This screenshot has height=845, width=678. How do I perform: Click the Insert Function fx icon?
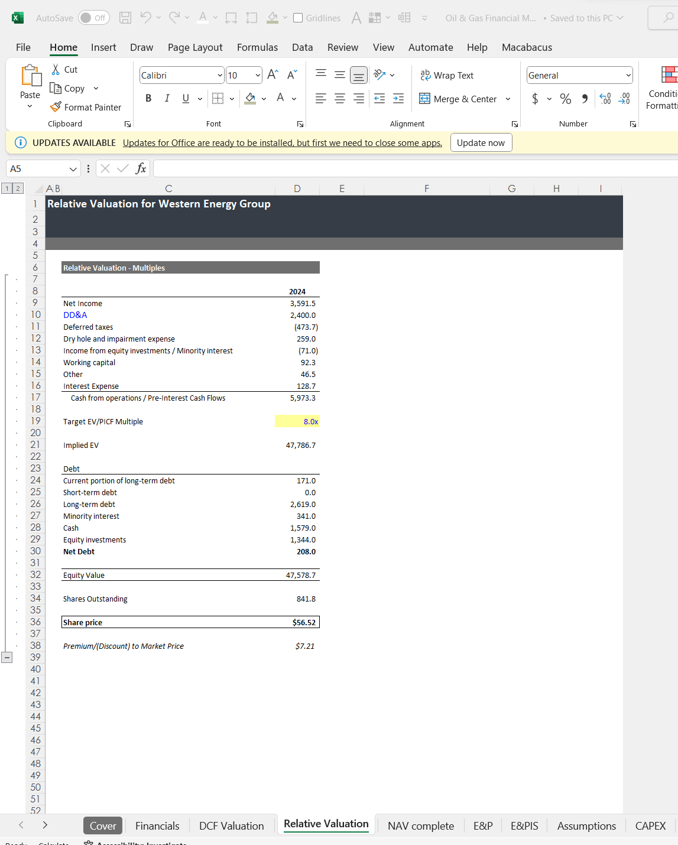[x=141, y=169]
